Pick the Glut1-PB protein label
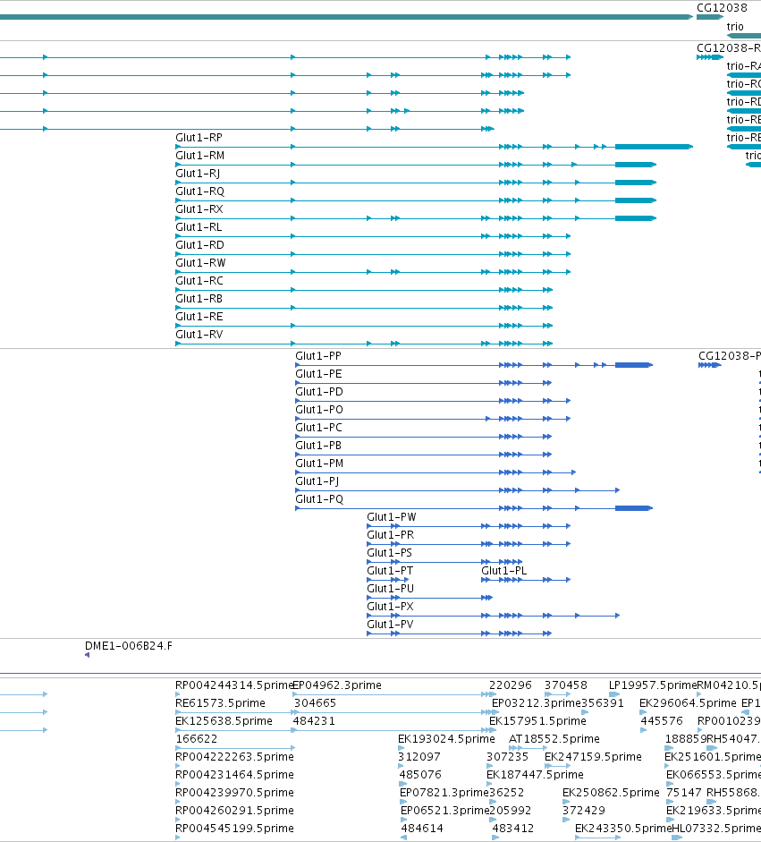761x842 pixels. 318,446
